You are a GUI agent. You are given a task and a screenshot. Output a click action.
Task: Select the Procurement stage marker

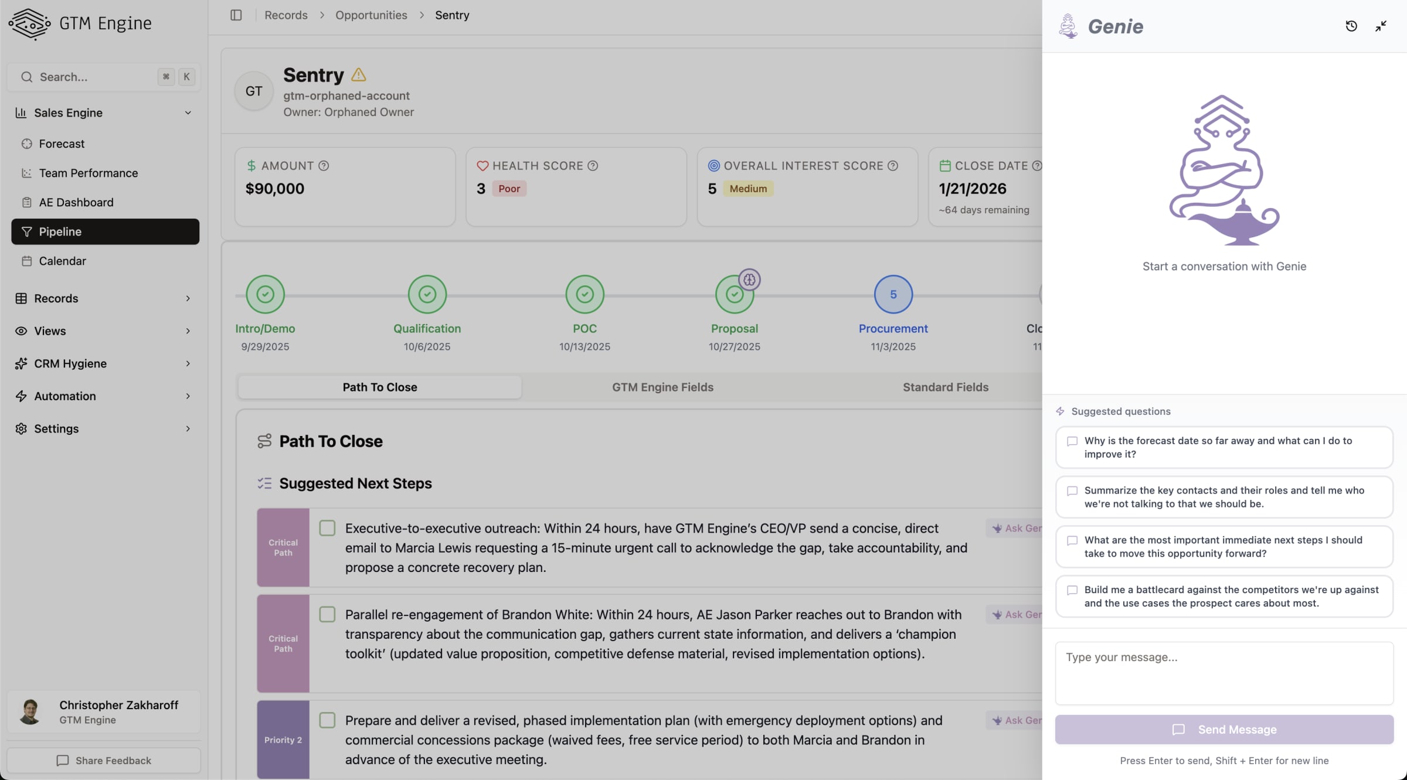893,294
